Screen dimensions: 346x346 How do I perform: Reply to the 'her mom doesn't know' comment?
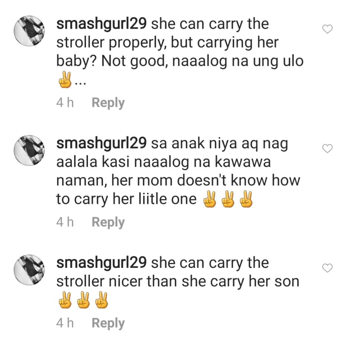108,222
